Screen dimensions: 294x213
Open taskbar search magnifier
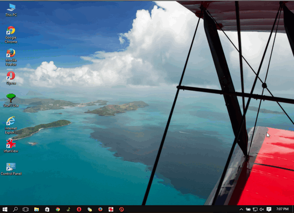[x=15, y=209]
